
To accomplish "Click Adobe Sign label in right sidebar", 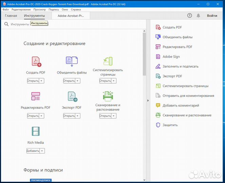I will (x=171, y=57).
